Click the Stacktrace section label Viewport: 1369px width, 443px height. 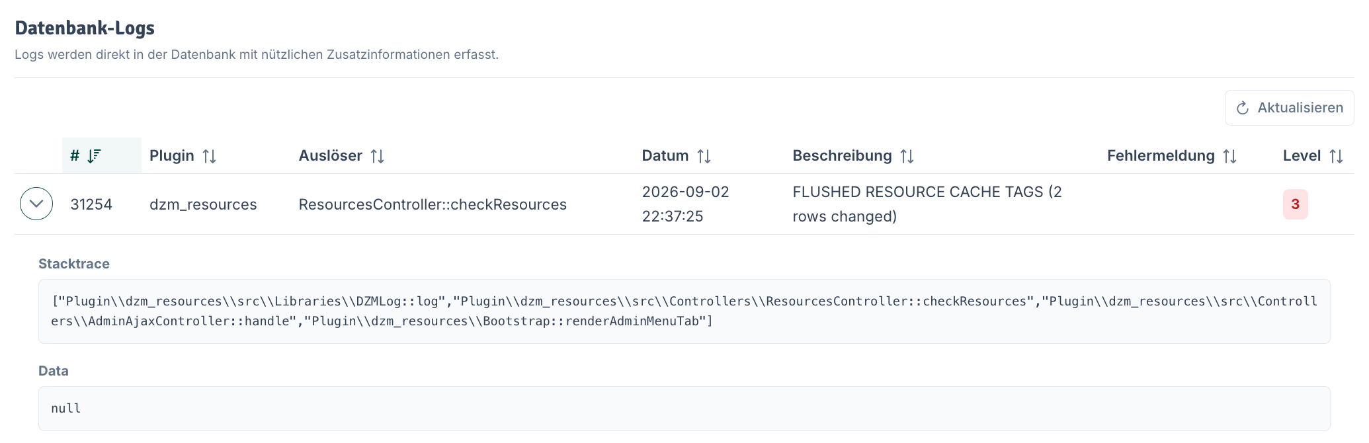pyautogui.click(x=74, y=264)
